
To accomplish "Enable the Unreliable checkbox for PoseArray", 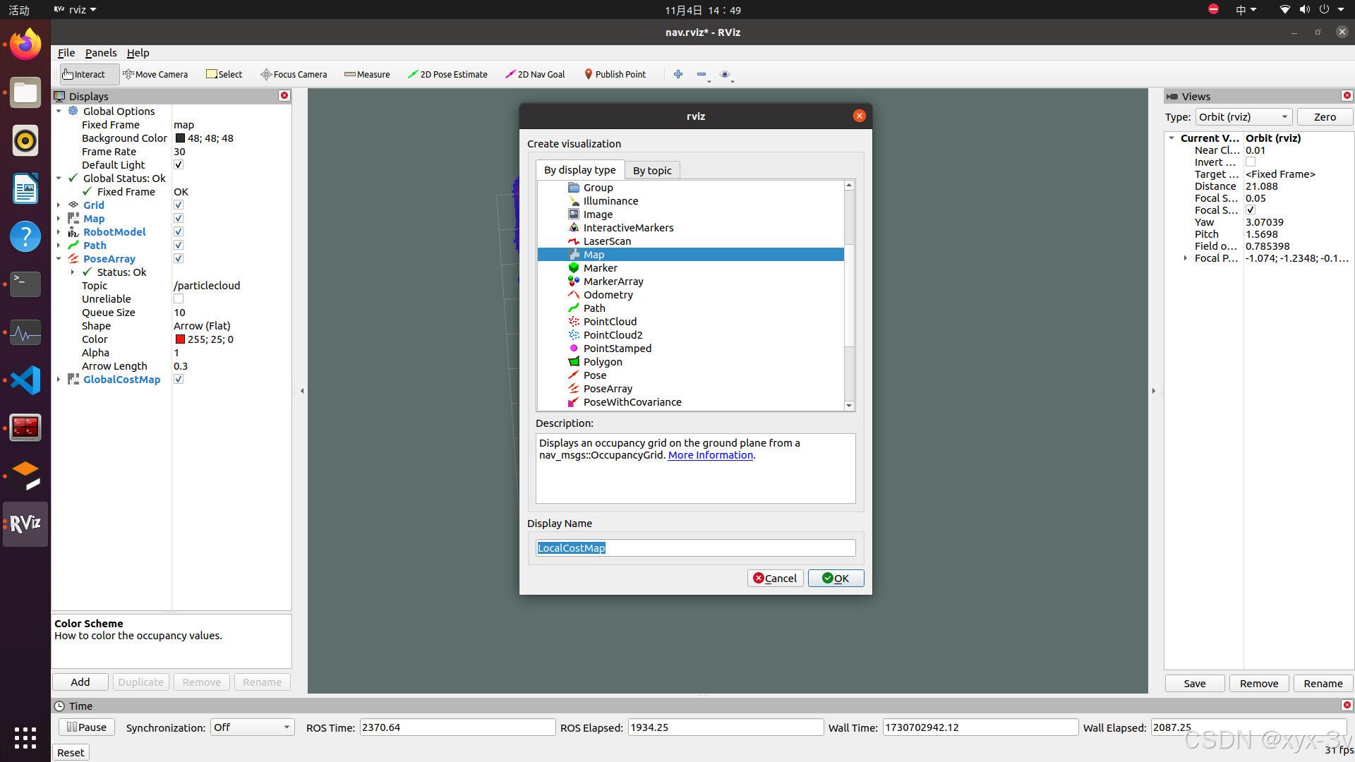I will click(179, 299).
